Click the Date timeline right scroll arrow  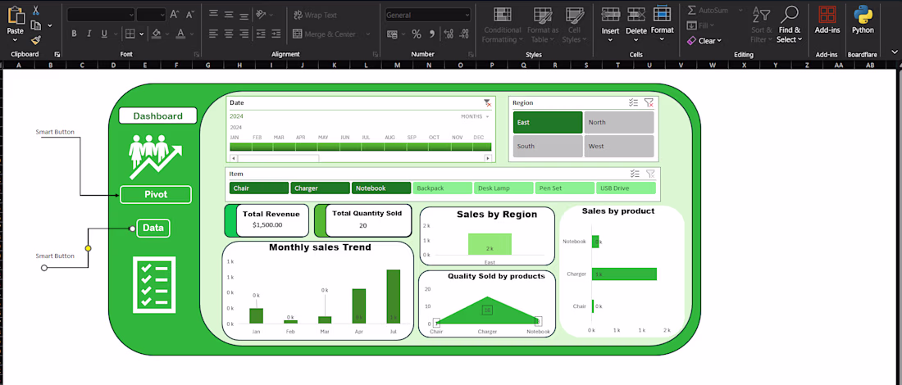[x=488, y=158]
